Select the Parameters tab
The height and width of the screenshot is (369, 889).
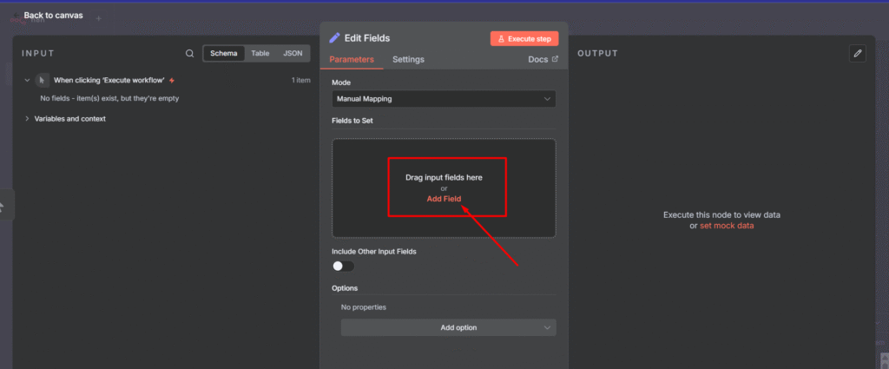352,60
